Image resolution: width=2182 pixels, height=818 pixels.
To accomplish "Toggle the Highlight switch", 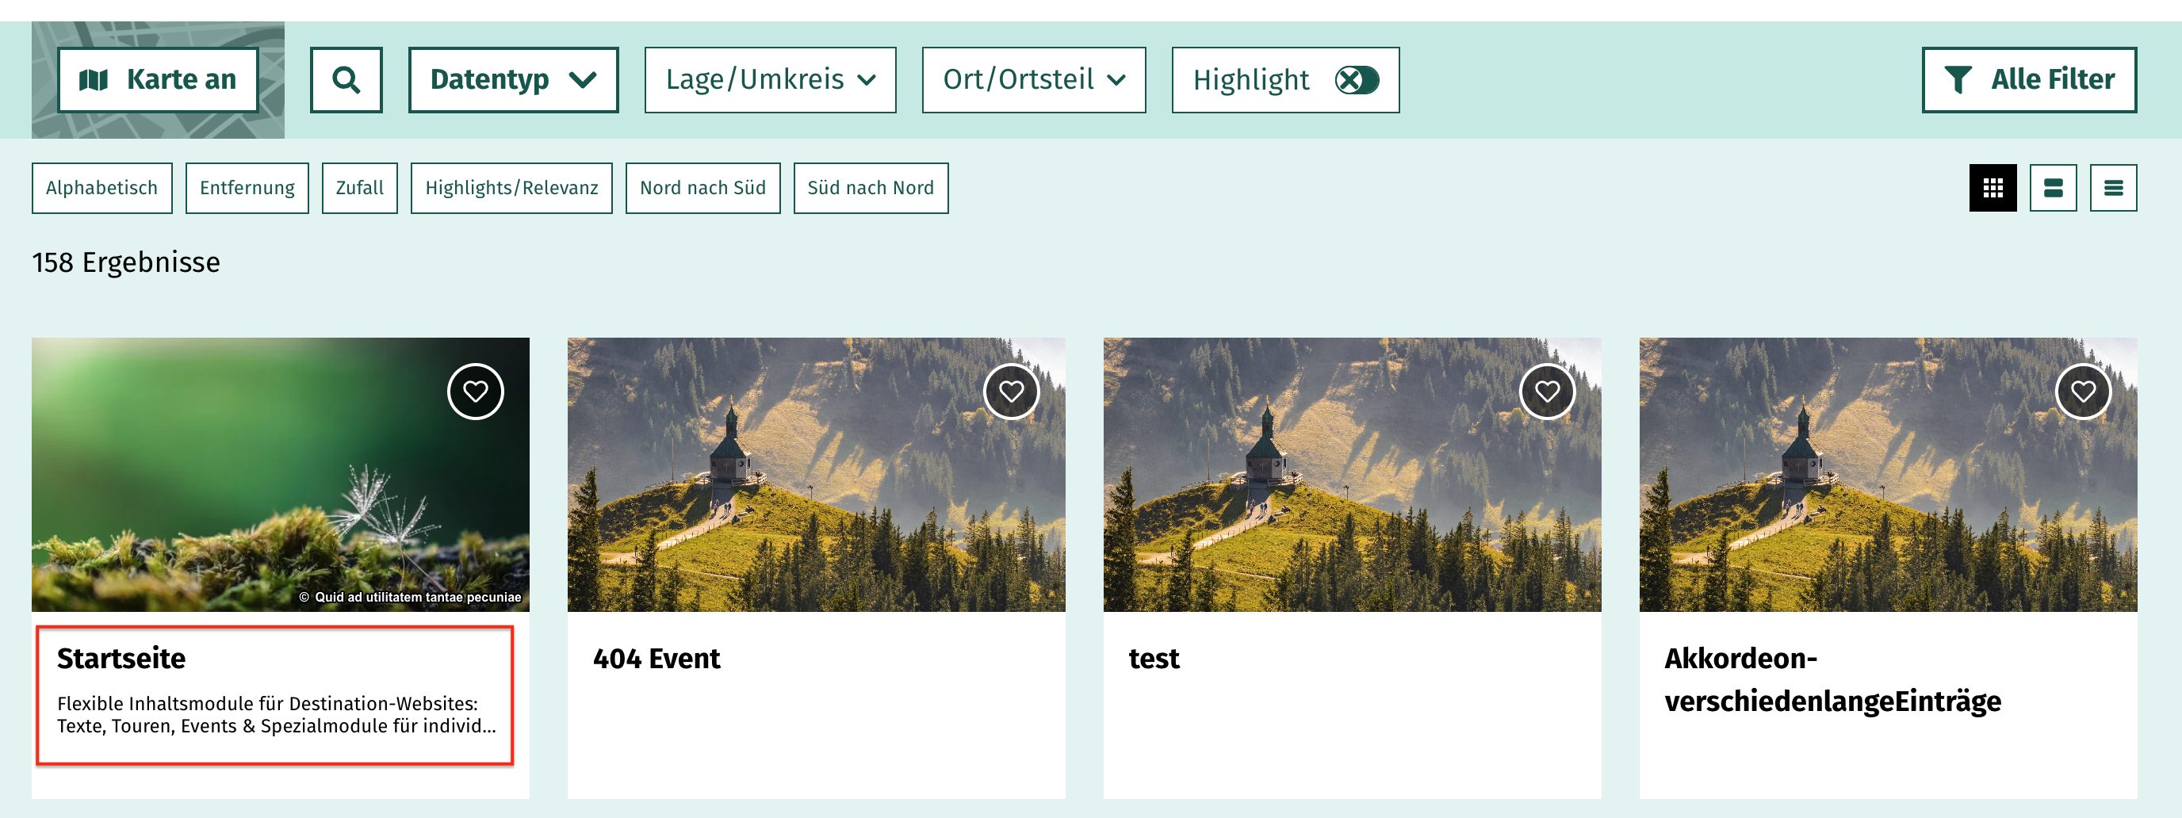I will pyautogui.click(x=1356, y=80).
